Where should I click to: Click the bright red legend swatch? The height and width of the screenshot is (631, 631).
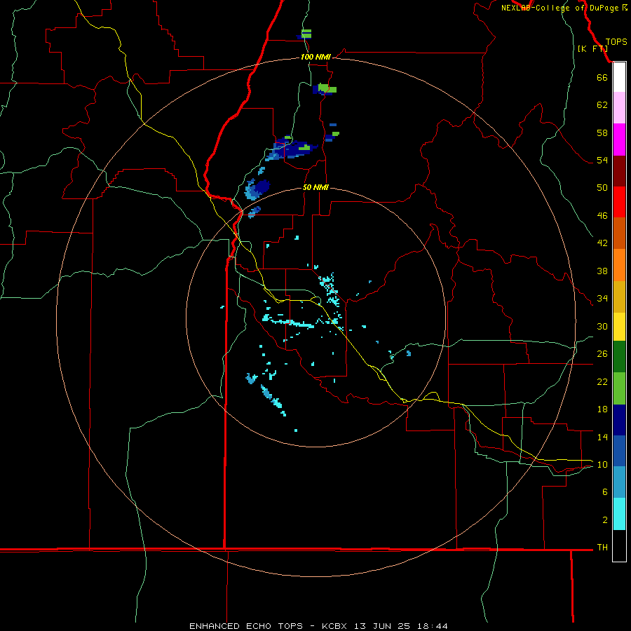click(619, 202)
